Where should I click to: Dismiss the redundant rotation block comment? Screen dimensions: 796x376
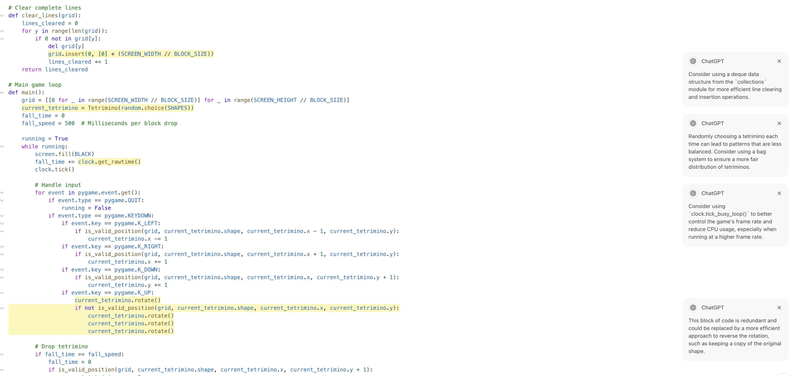(x=779, y=308)
